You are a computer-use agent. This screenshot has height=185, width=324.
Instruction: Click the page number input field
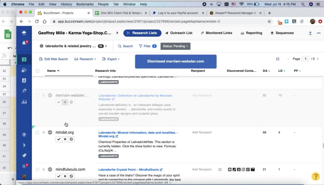306,59
